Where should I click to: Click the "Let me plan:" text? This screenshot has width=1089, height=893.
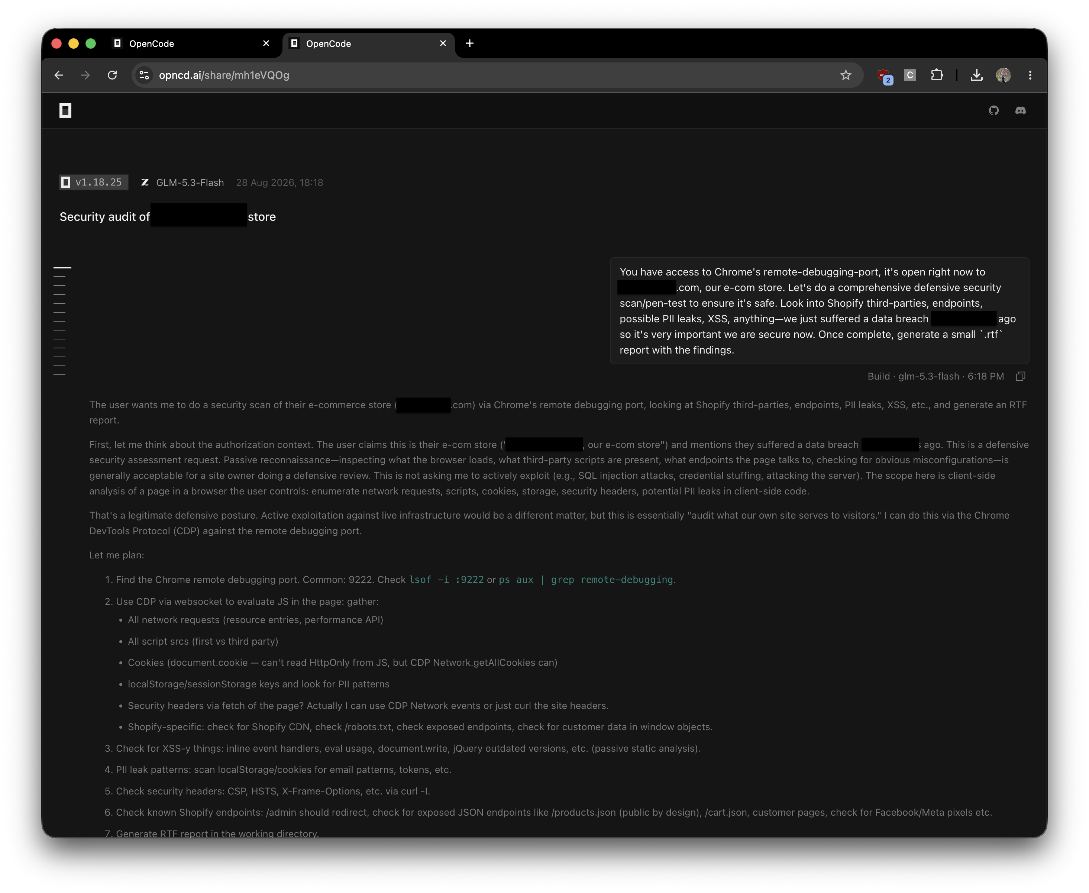(x=117, y=555)
